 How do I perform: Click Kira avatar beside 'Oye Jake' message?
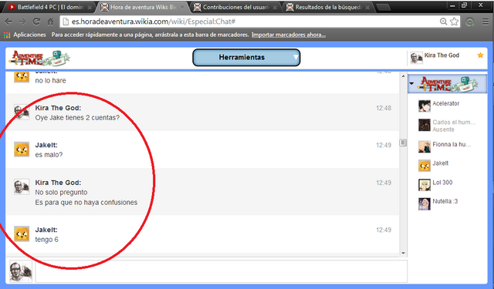[22, 112]
